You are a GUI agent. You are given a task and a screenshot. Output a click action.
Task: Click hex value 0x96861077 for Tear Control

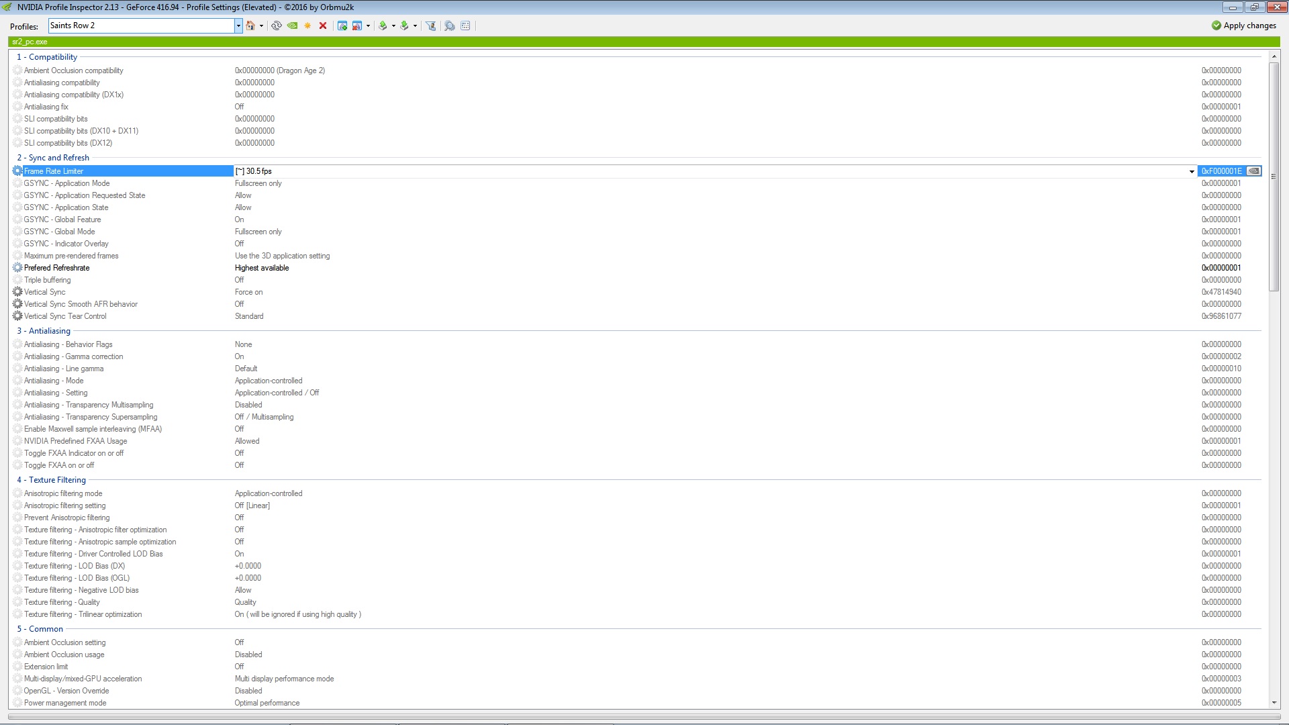tap(1221, 316)
